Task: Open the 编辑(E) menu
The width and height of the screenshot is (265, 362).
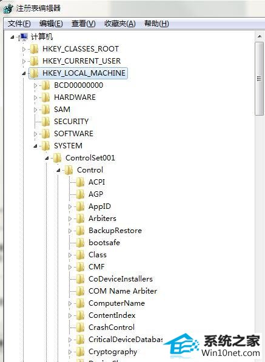Action: (x=51, y=24)
